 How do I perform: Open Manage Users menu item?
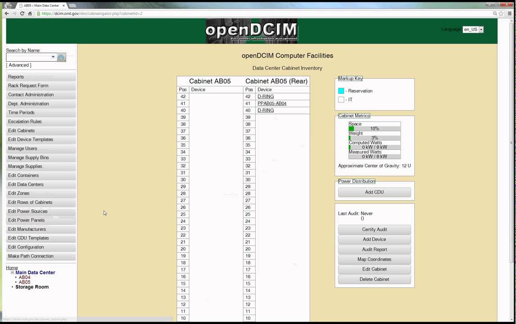pos(41,148)
